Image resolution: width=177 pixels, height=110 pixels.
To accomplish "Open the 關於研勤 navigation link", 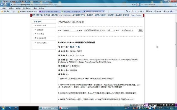I will tap(40, 15).
